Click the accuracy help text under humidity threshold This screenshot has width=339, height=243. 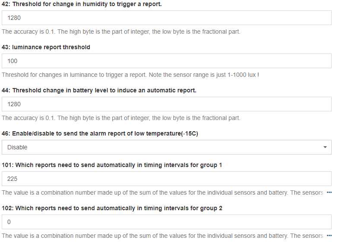tap(121, 32)
